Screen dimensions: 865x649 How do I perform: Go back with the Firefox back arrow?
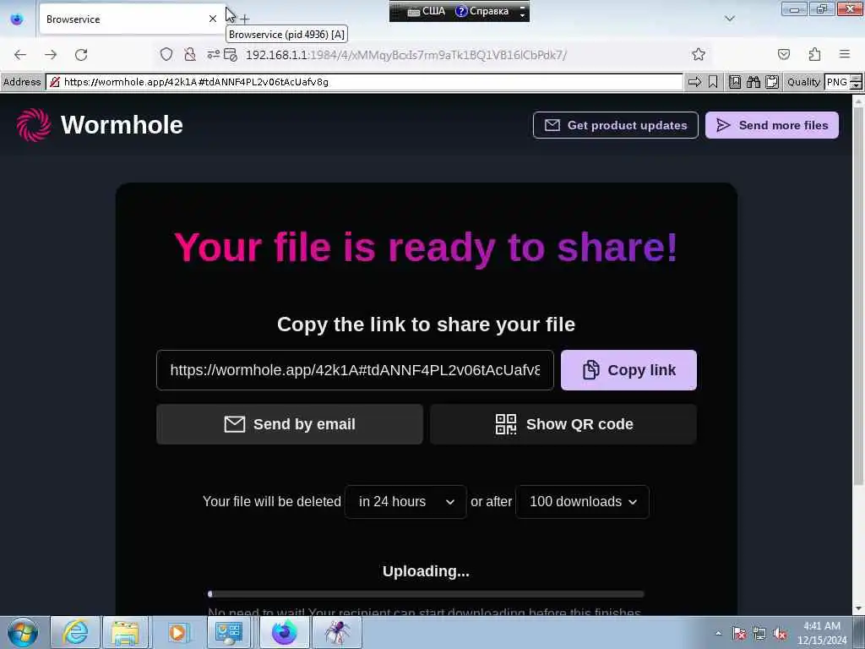pos(20,55)
